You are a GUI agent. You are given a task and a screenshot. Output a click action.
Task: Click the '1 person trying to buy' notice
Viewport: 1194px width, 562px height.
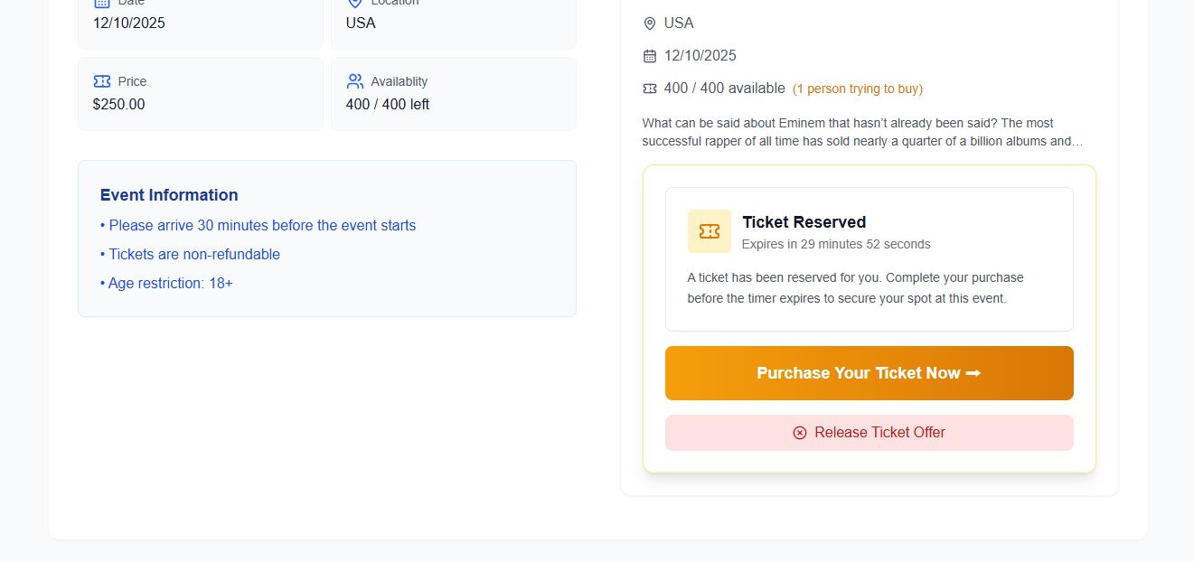[858, 89]
